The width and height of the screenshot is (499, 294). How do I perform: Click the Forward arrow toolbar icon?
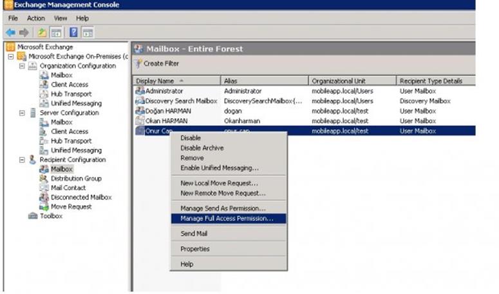point(24,32)
